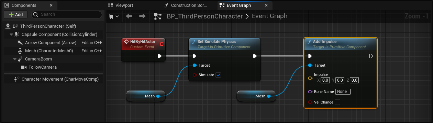Open the Construction Script tab
The height and width of the screenshot is (123, 433).
coord(186,5)
